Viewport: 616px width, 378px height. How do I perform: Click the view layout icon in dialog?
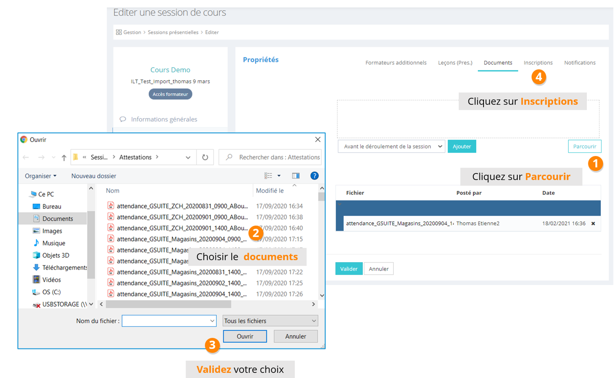pyautogui.click(x=268, y=175)
